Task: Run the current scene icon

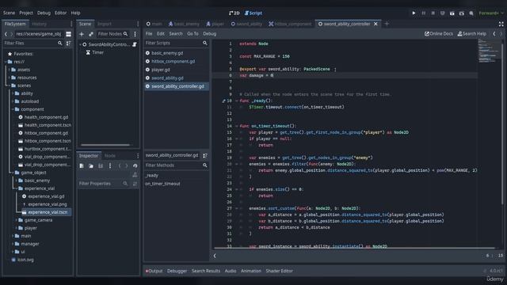Action: (452, 13)
